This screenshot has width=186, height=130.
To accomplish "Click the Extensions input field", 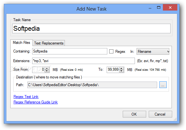I will [x=84, y=61].
